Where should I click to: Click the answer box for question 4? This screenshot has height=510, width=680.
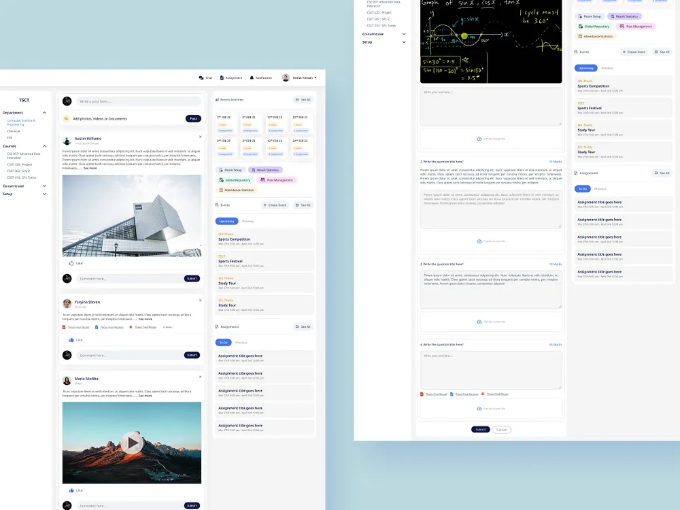(491, 370)
